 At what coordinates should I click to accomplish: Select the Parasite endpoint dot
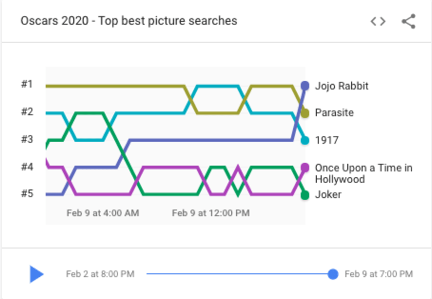pos(305,113)
